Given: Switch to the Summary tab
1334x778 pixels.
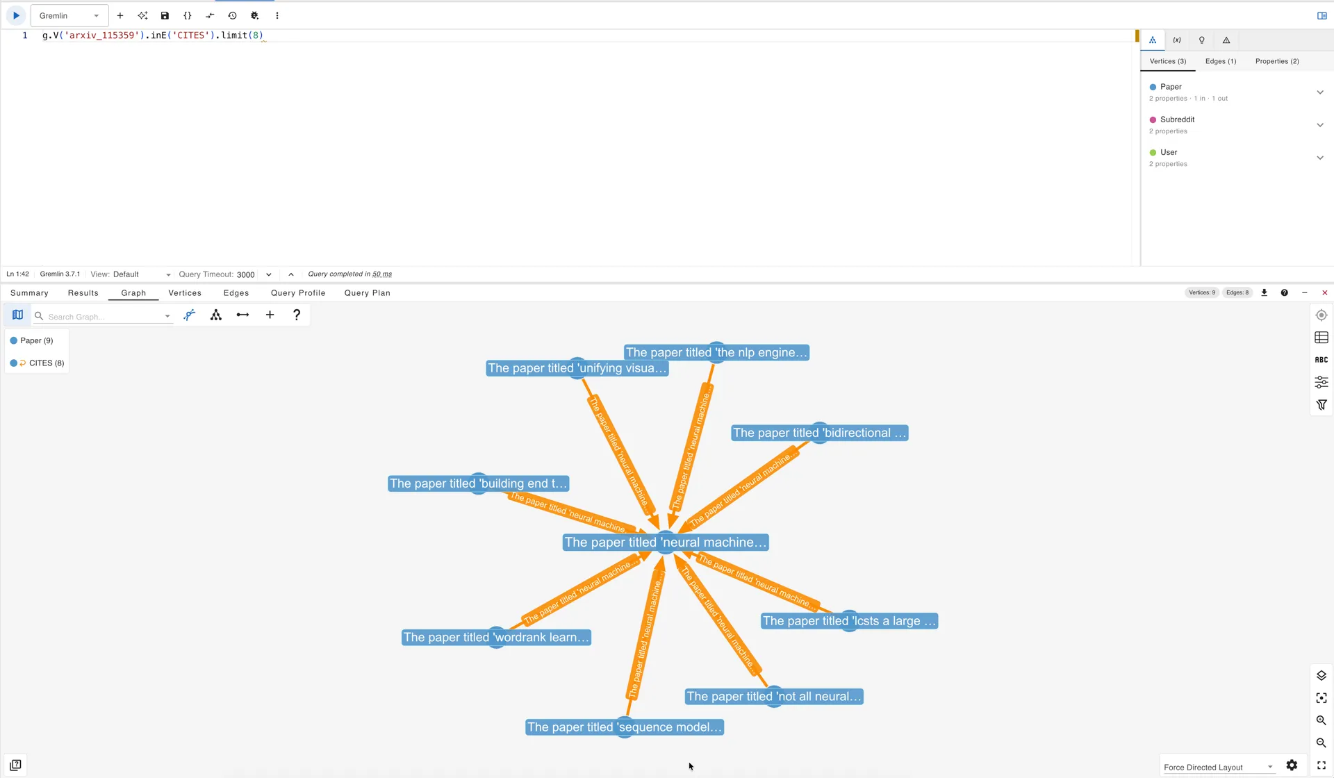Looking at the screenshot, I should pyautogui.click(x=29, y=293).
